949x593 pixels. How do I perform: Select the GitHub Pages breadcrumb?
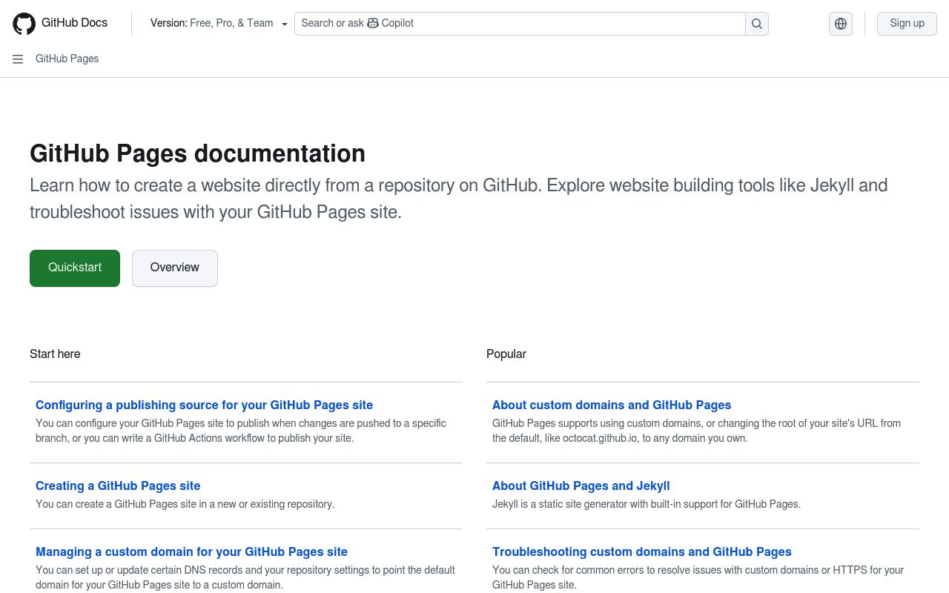[67, 59]
